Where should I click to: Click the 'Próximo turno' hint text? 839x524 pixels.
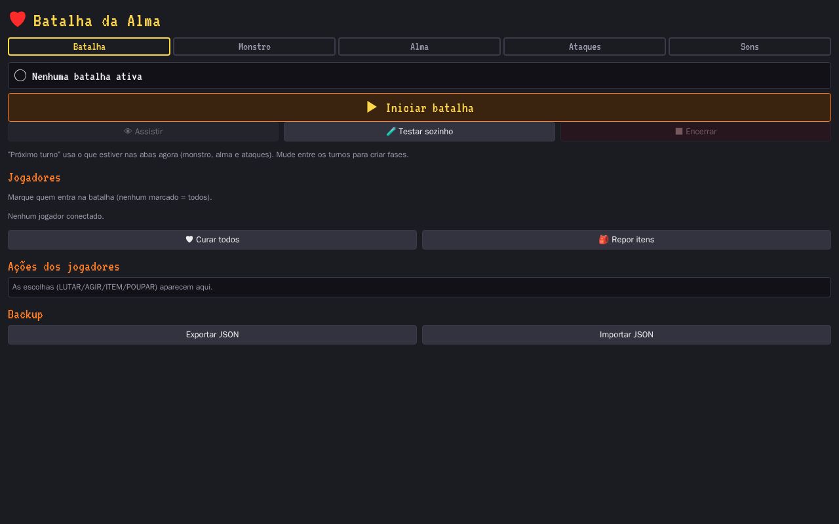[x=208, y=155]
